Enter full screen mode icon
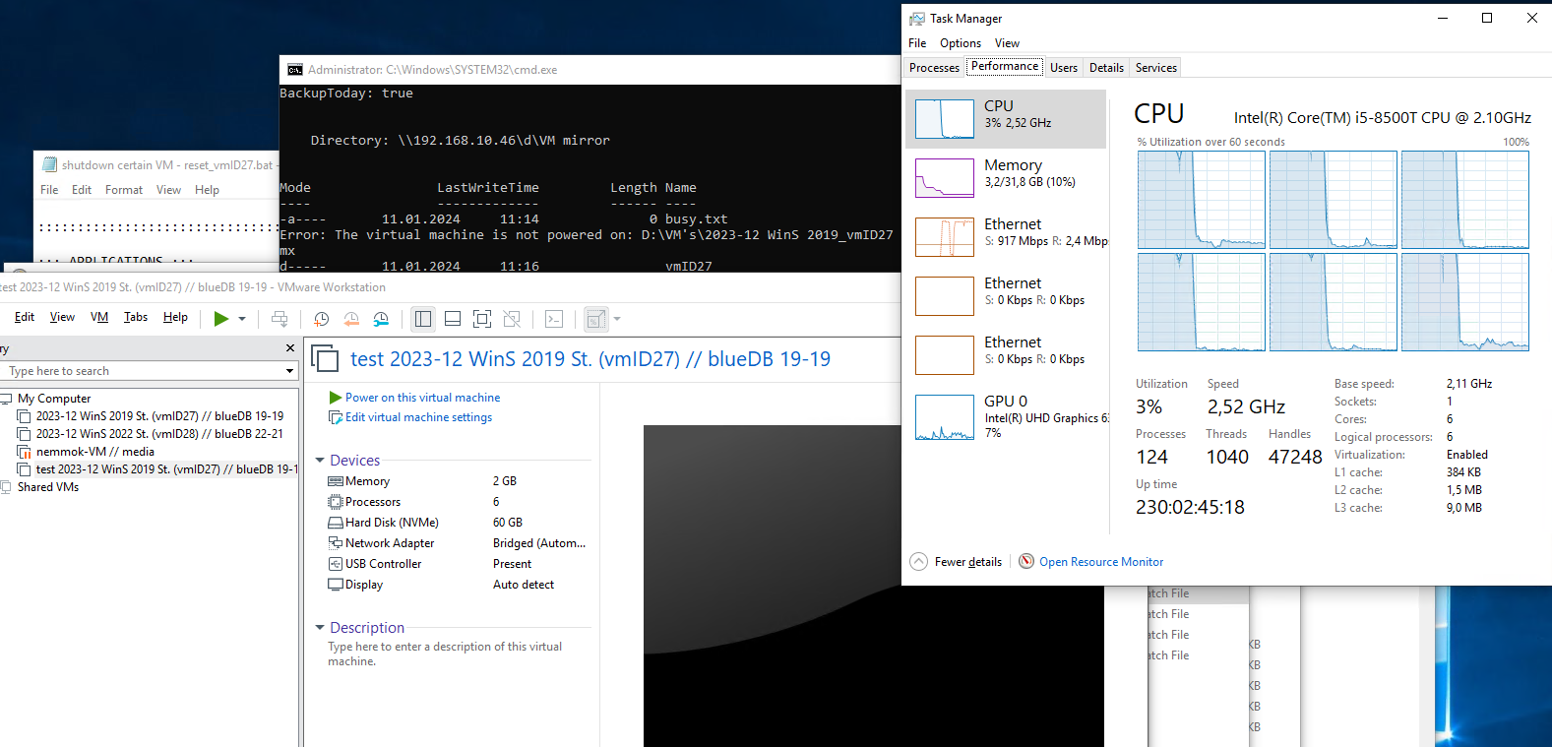Viewport: 1552px width, 747px height. 482,319
